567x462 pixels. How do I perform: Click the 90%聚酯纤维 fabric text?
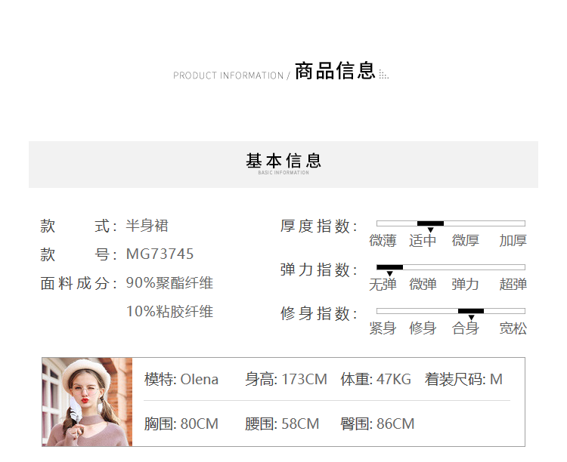169,283
